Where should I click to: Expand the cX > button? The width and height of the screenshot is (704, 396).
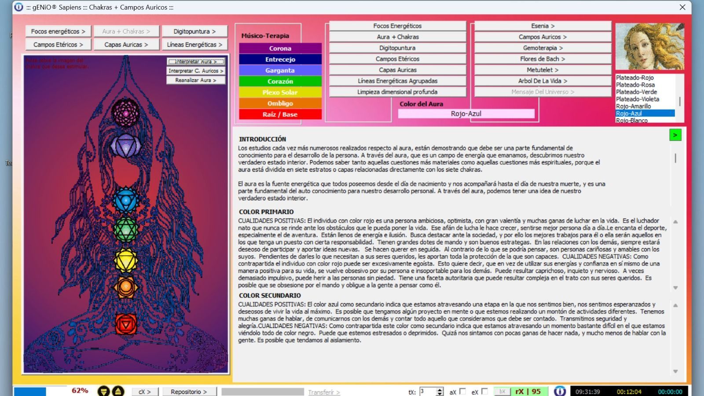point(144,392)
